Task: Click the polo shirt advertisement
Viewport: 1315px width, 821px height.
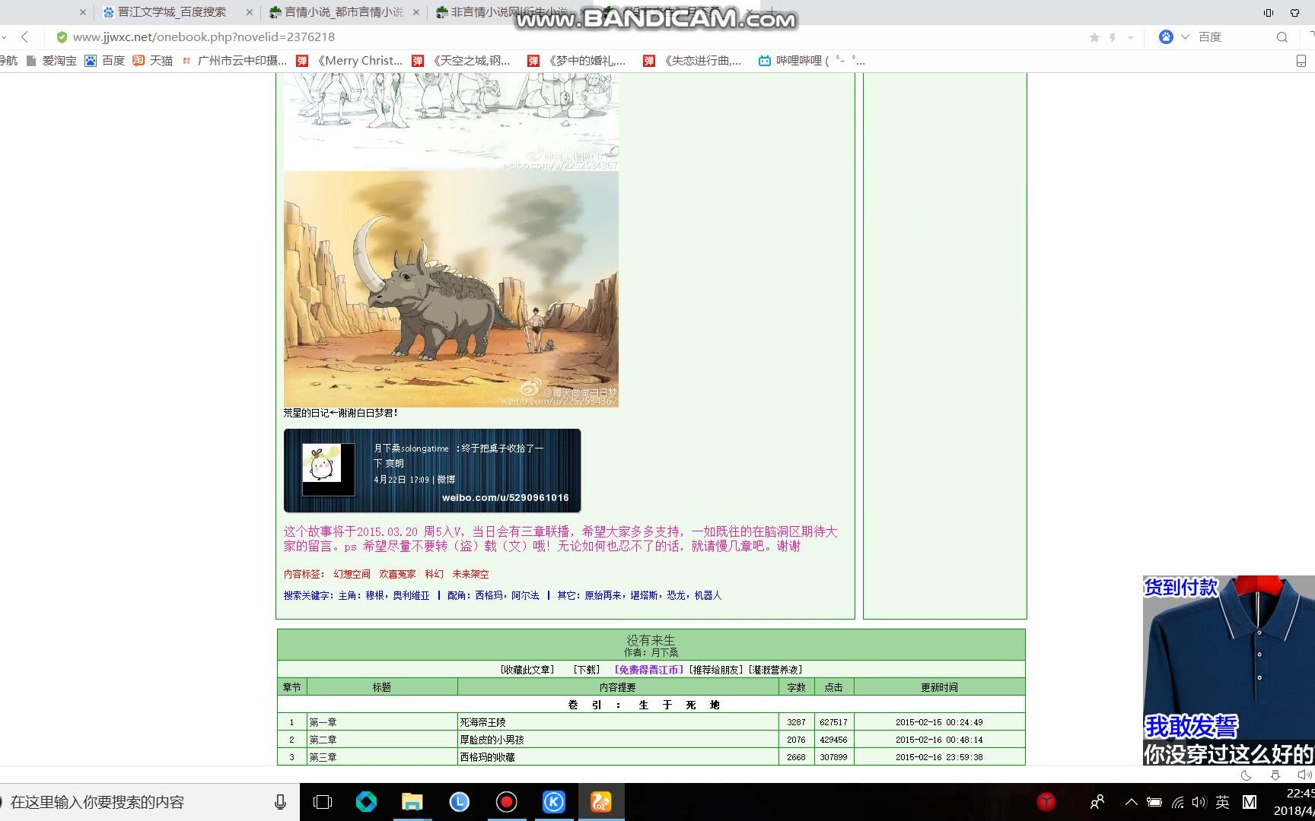Action: tap(1228, 670)
